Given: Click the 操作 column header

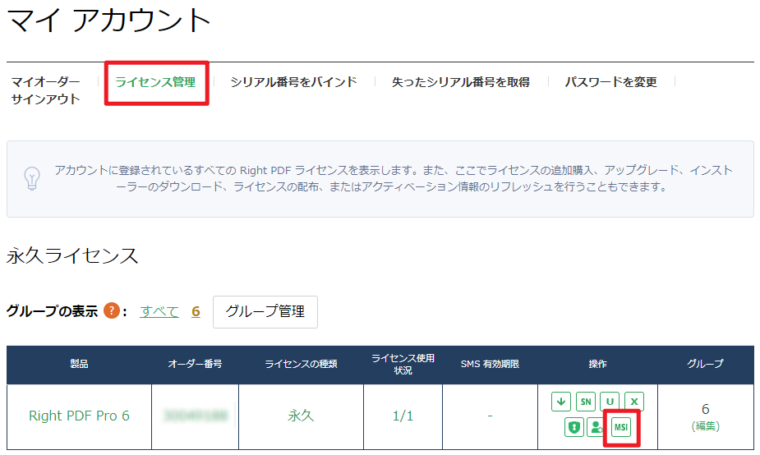Looking at the screenshot, I should click(597, 364).
